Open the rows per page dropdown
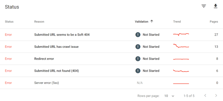The image size is (223, 101). coord(169,96)
